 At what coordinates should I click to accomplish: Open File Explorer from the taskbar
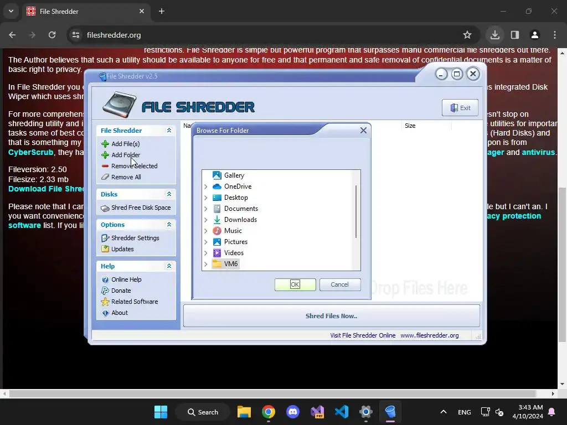click(x=244, y=412)
